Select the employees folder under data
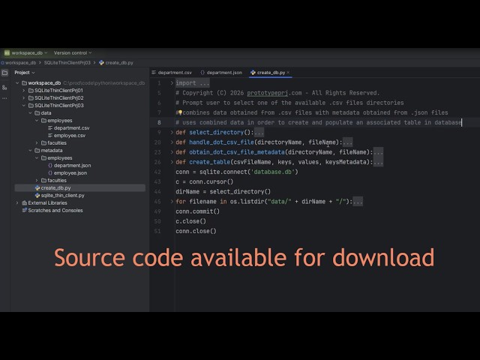 [x=60, y=121]
